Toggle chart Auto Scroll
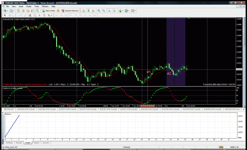 [x=109, y=11]
